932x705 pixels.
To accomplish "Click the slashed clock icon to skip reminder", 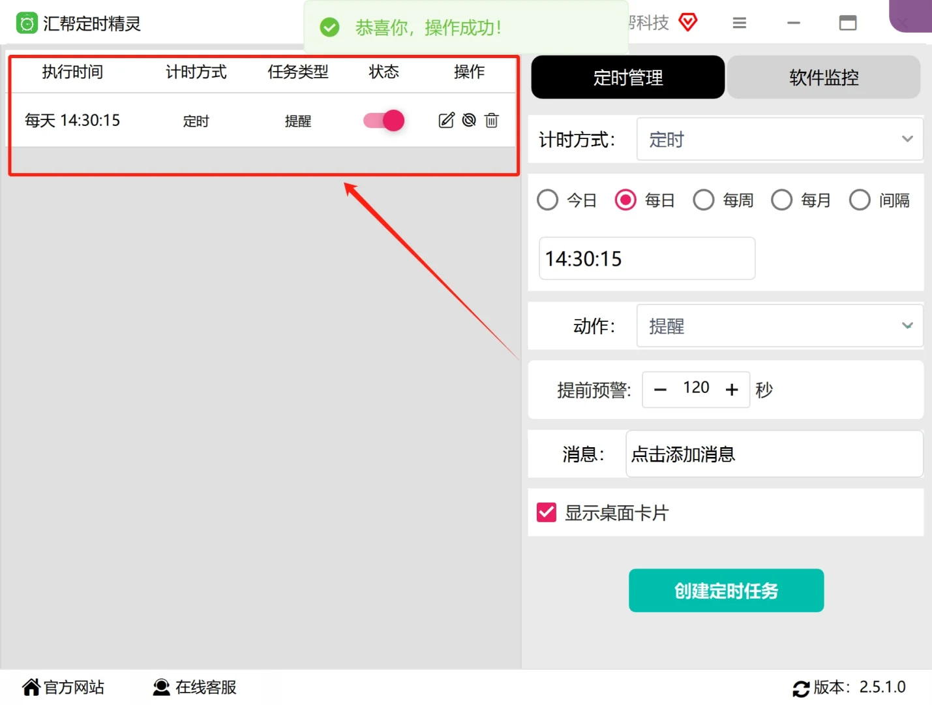I will (x=469, y=120).
